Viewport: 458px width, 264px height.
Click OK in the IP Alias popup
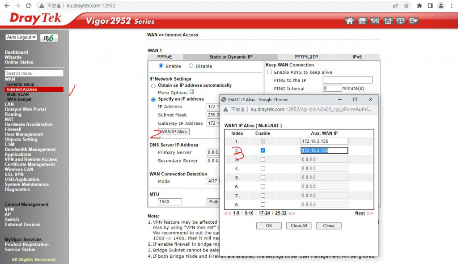269,226
